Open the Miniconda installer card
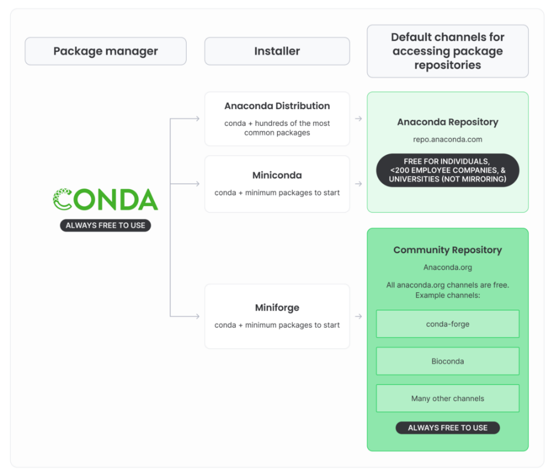 point(277,184)
